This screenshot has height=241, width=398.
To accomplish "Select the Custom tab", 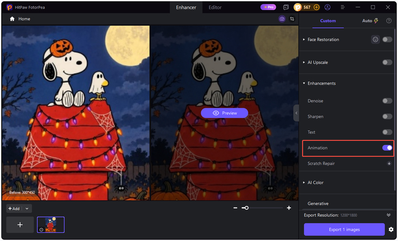I will click(x=328, y=21).
